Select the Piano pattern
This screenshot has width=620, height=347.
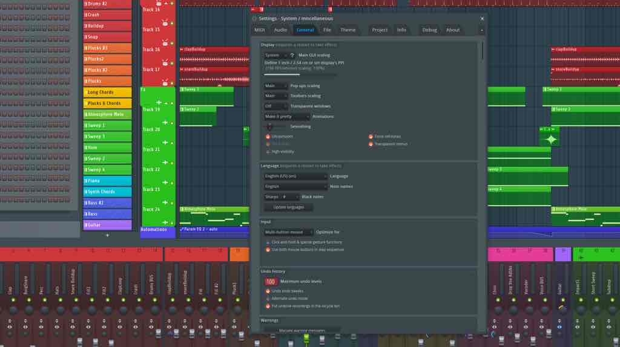(x=107, y=181)
